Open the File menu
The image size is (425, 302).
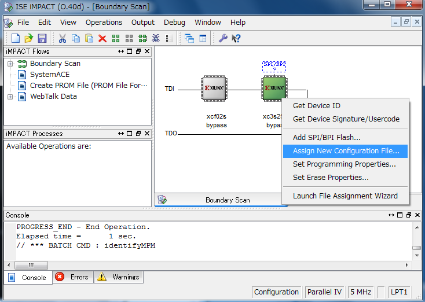point(23,22)
